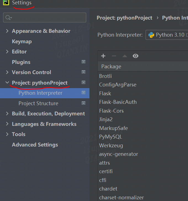Click the PyCharm logo in title bar
188x201 pixels.
coord(6,2)
